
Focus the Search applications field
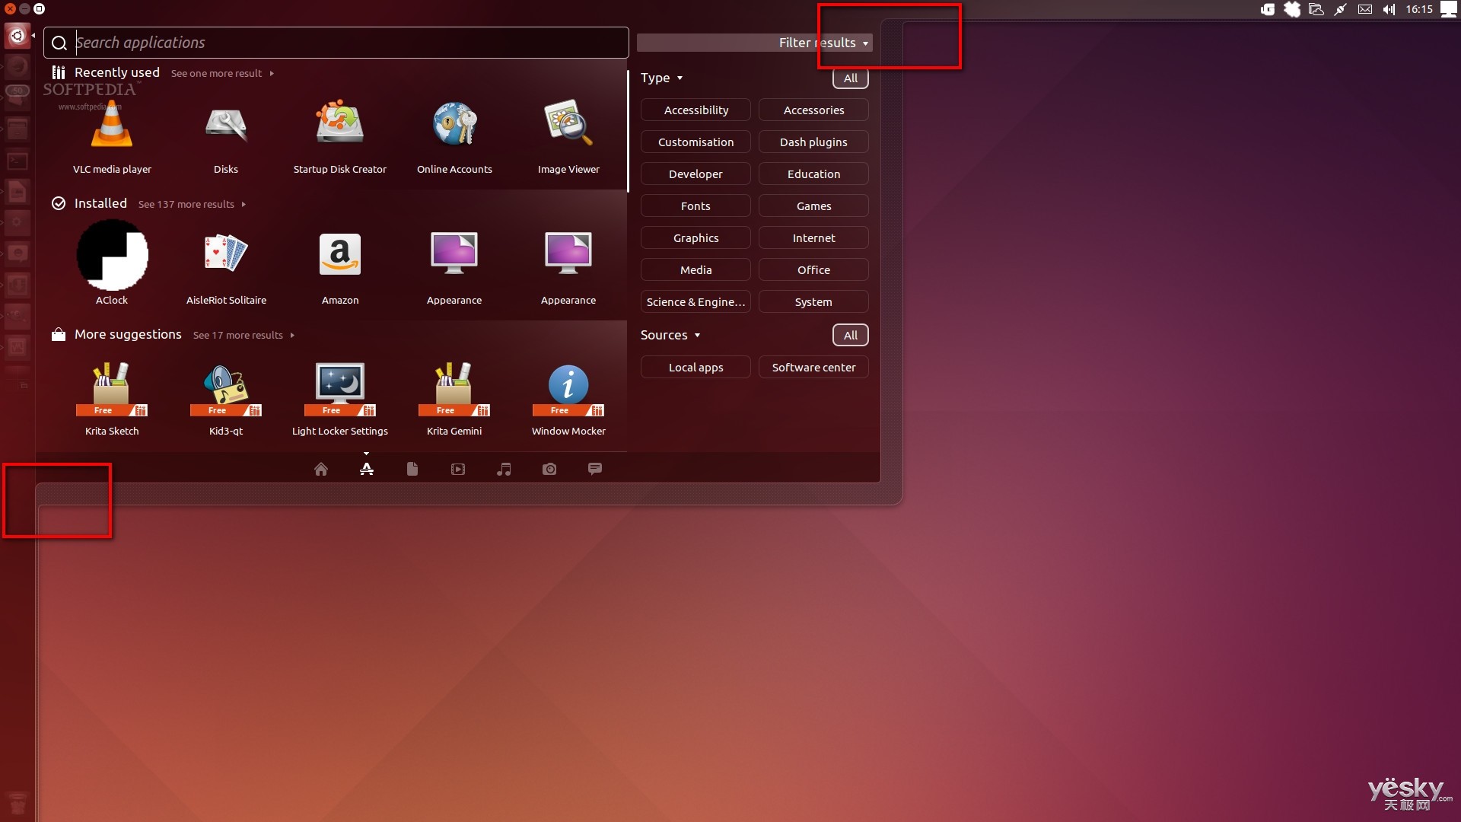coord(336,43)
